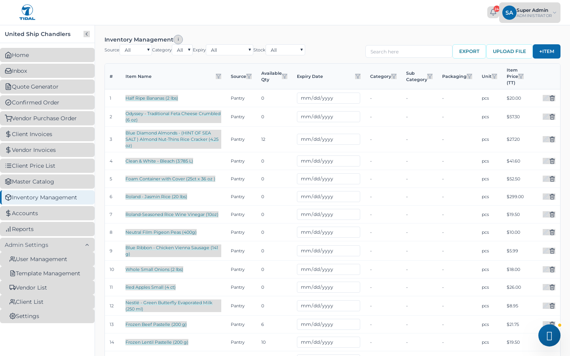570x356 pixels.
Task: Open the notifications bell
Action: [493, 12]
